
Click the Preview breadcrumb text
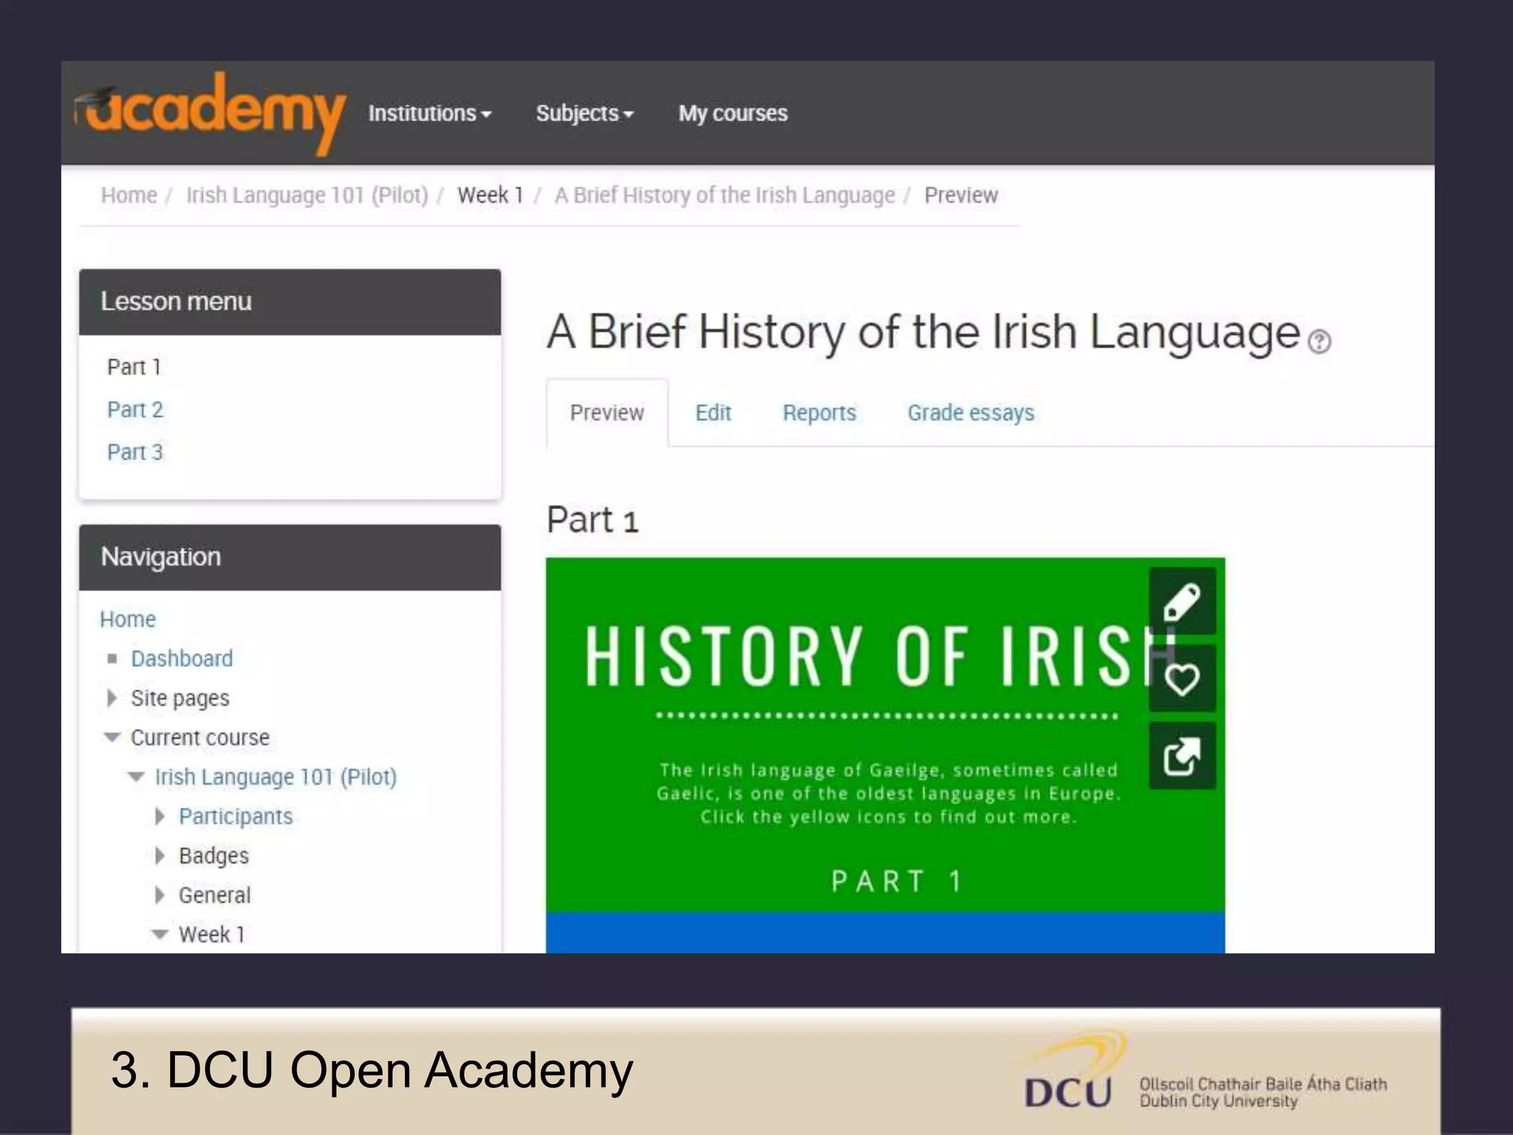(961, 195)
